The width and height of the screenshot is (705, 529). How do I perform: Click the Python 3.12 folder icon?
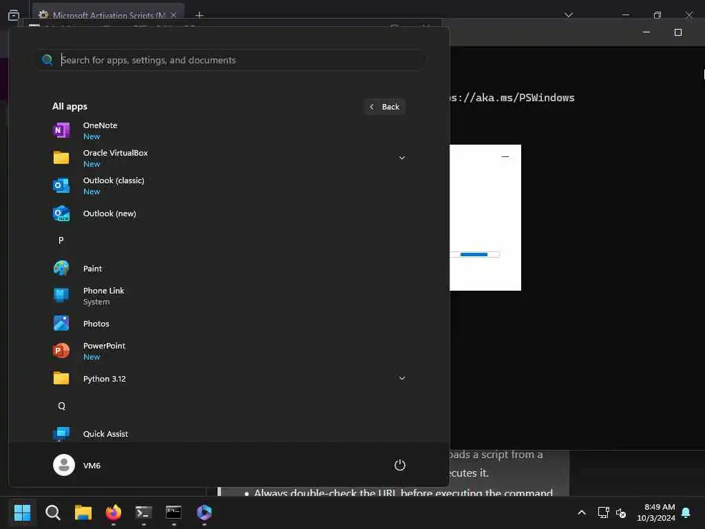[x=61, y=378]
